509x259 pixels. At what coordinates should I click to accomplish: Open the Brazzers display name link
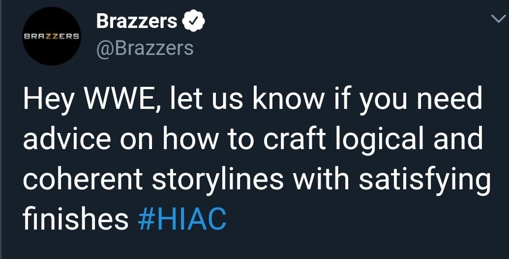point(137,21)
